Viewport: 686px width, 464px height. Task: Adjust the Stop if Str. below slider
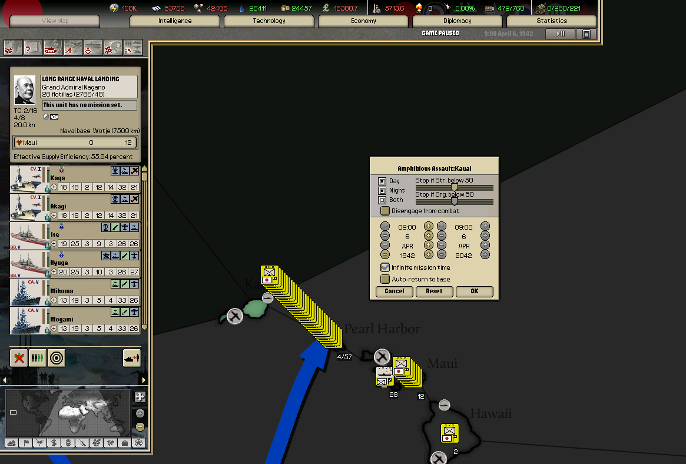pyautogui.click(x=454, y=187)
